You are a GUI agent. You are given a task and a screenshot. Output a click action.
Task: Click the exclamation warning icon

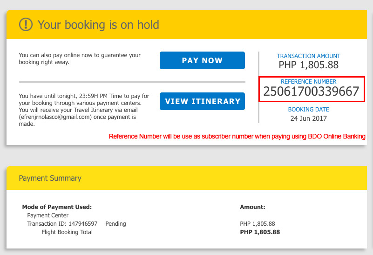click(x=26, y=25)
